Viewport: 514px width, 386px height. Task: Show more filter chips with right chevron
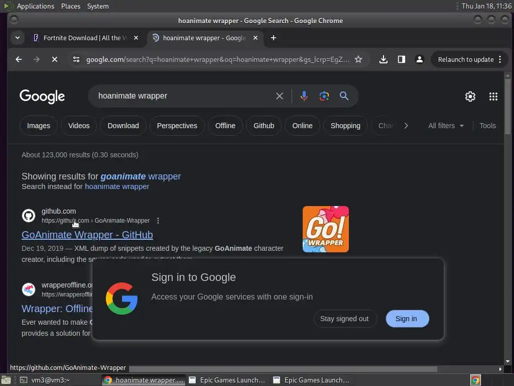406,126
